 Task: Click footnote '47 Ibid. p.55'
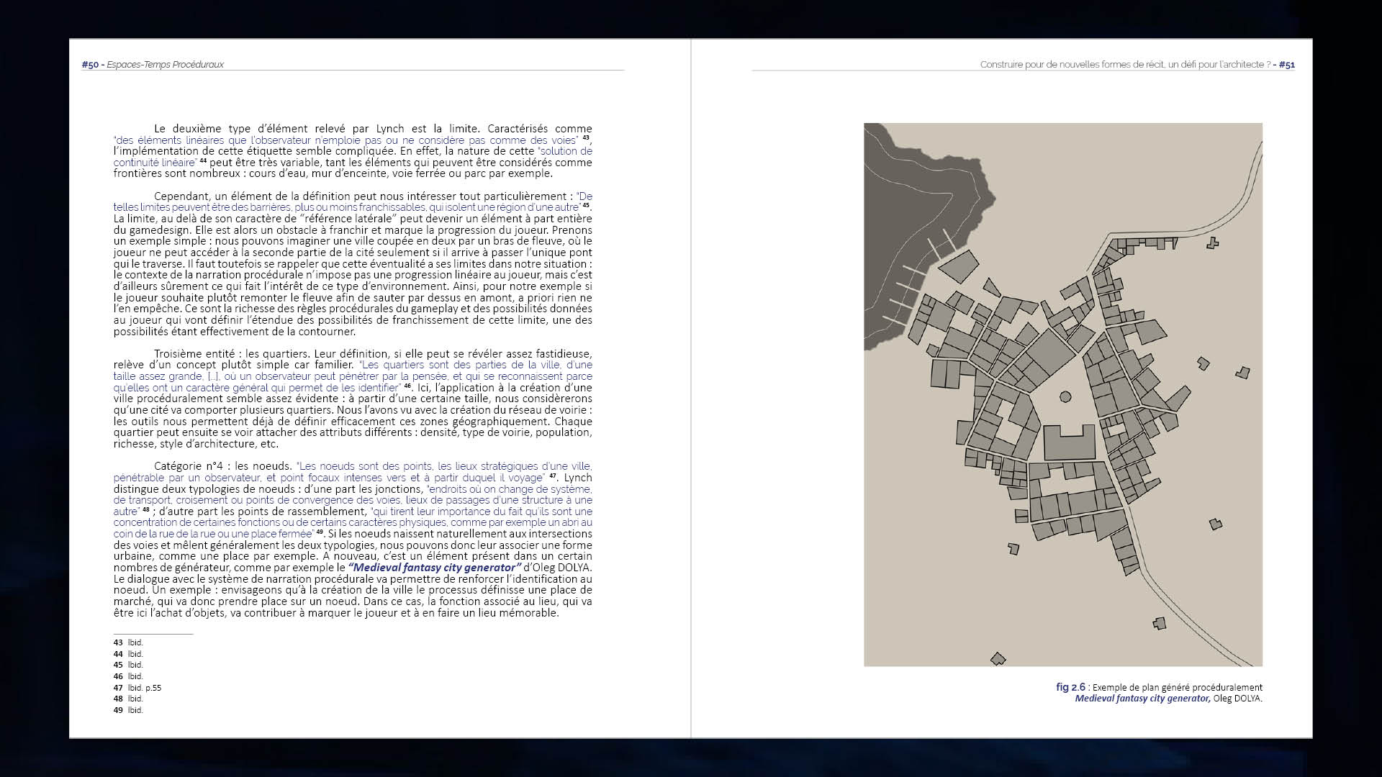(137, 688)
